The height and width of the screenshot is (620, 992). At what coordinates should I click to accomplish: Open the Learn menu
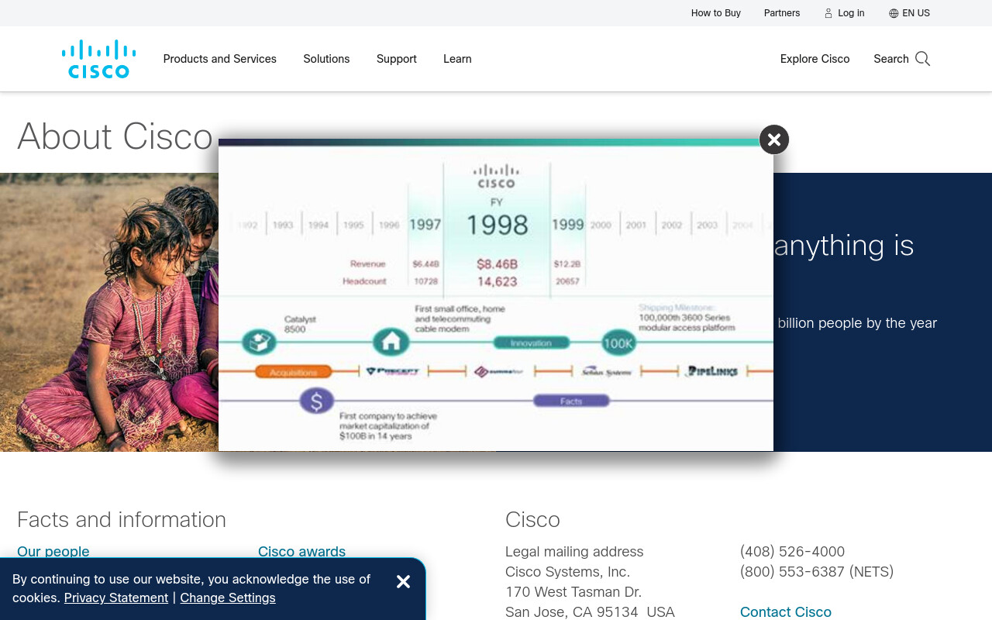[457, 59]
